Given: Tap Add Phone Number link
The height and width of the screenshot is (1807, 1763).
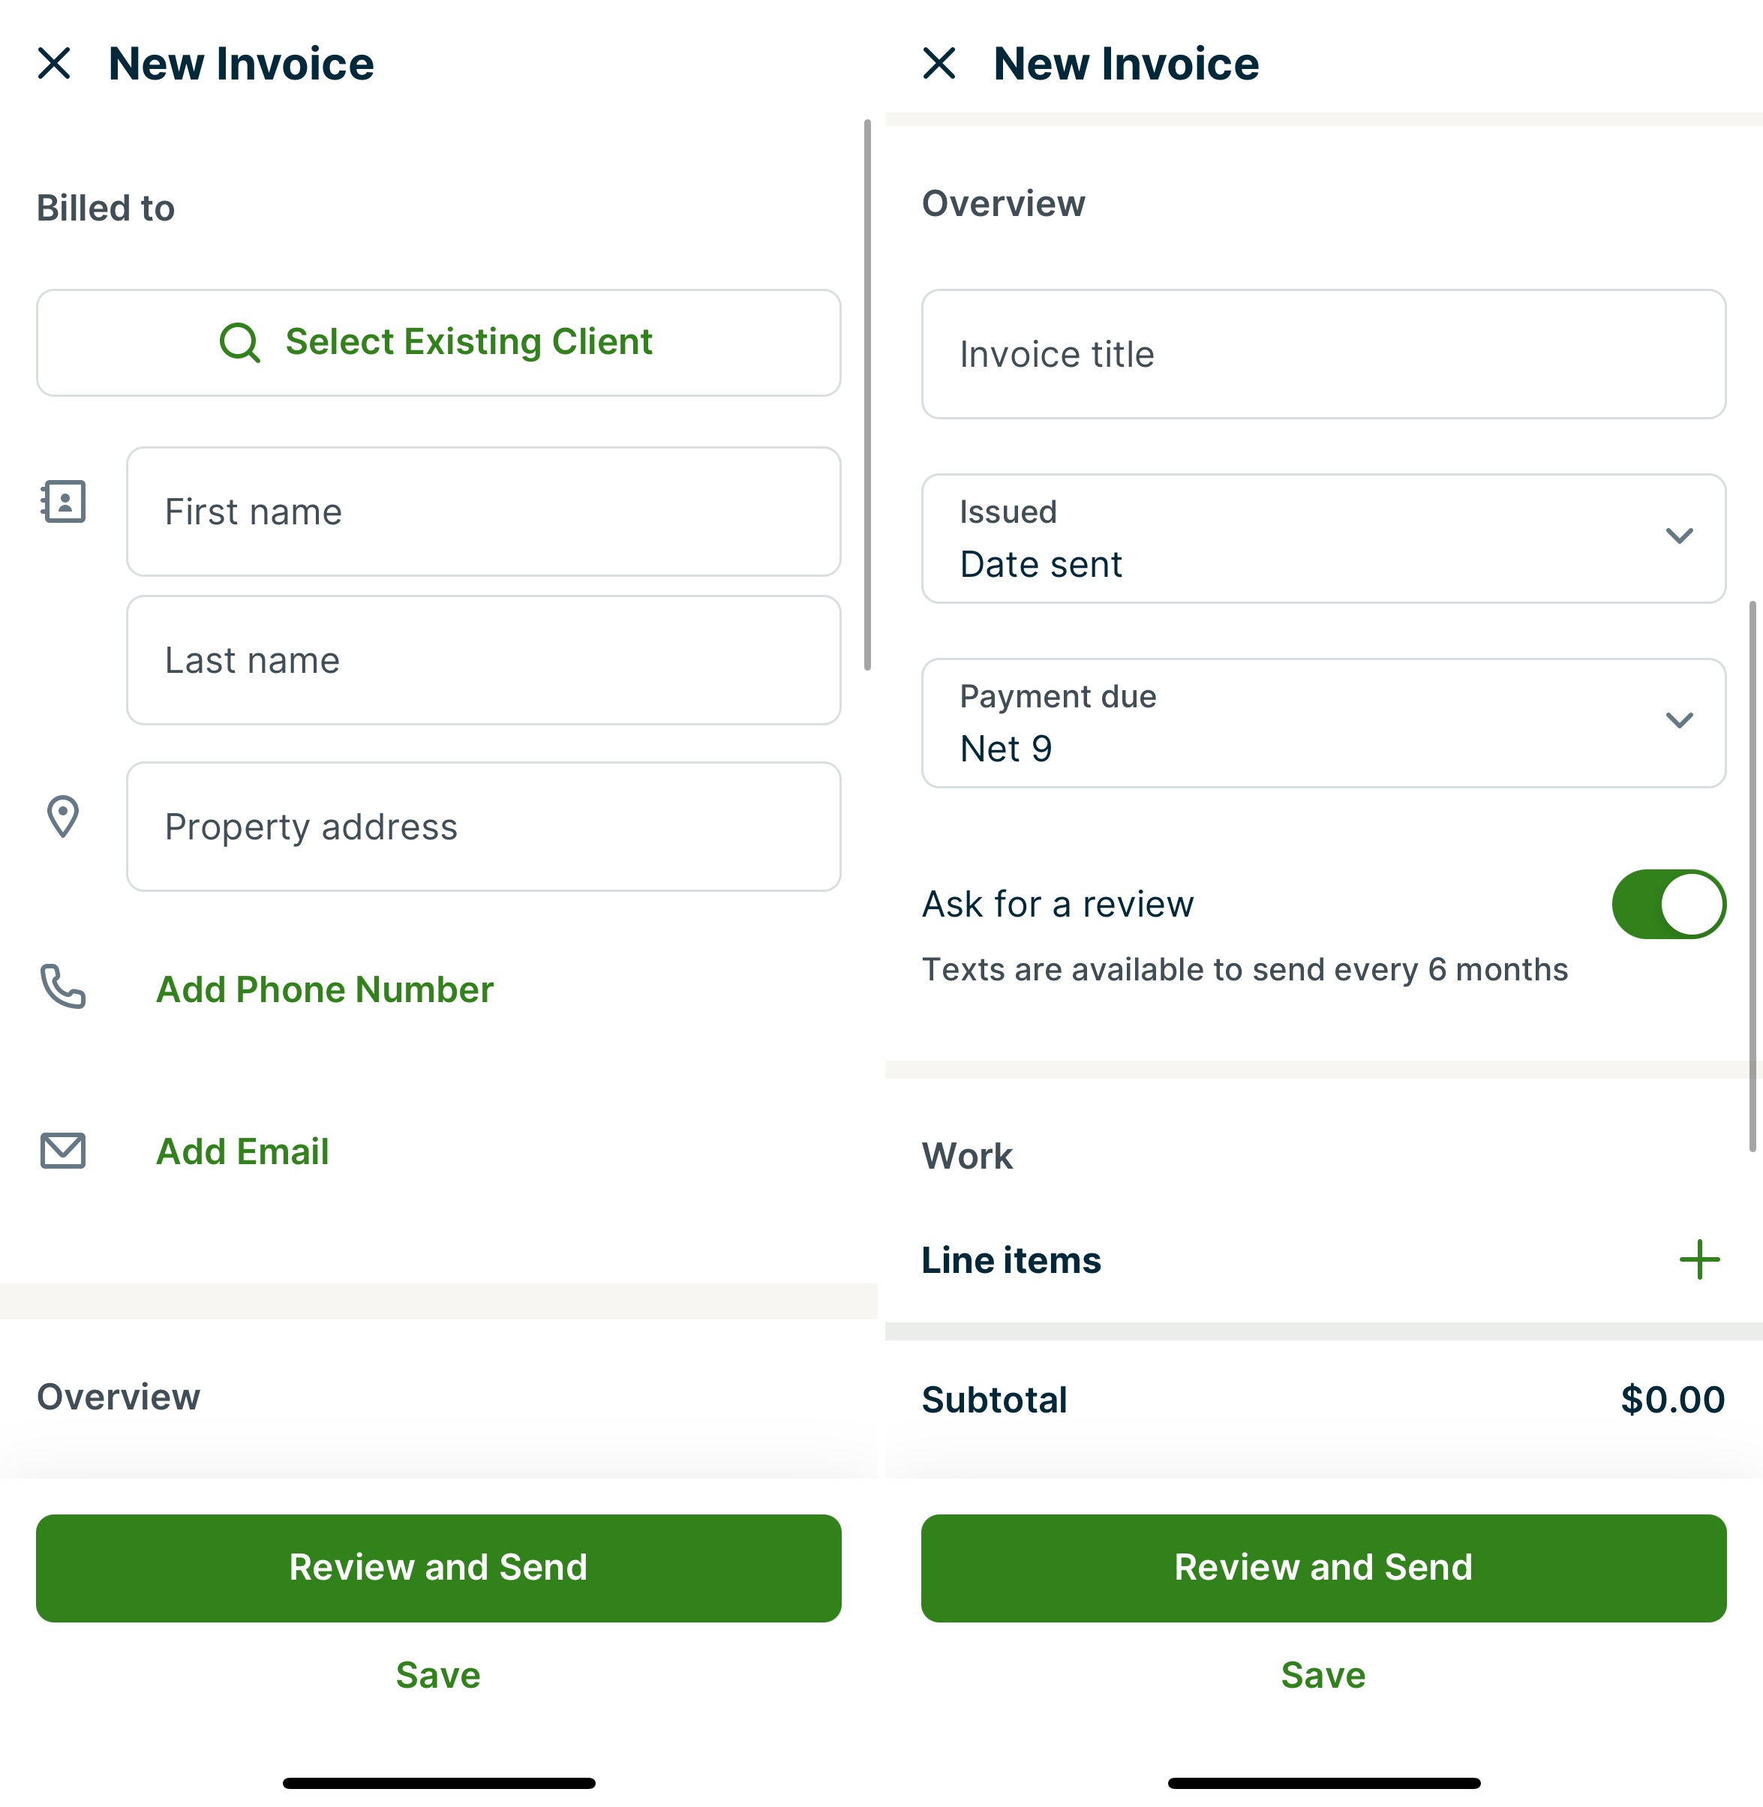Looking at the screenshot, I should [324, 989].
